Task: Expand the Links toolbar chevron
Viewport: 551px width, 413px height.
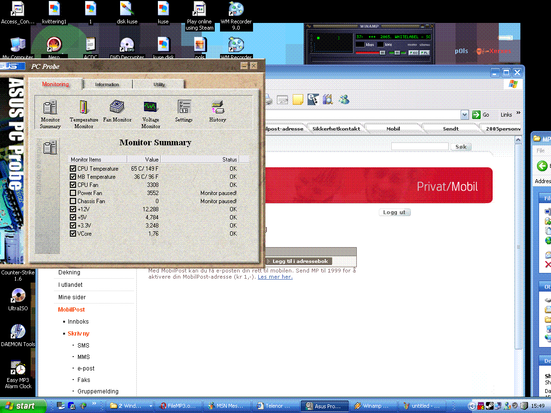Action: coord(518,113)
